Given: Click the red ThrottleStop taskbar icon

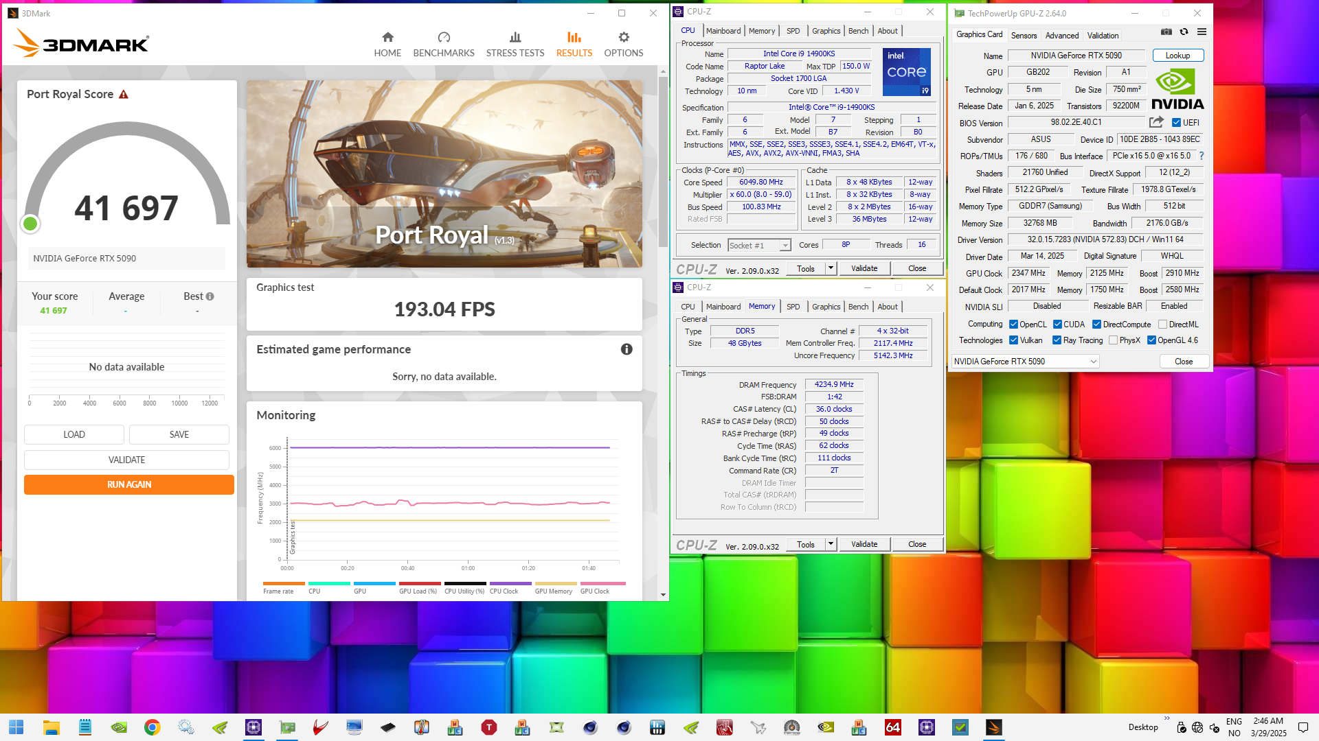Looking at the screenshot, I should point(489,727).
